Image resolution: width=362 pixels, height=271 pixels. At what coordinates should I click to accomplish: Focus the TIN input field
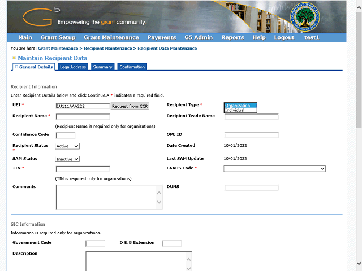(83, 169)
